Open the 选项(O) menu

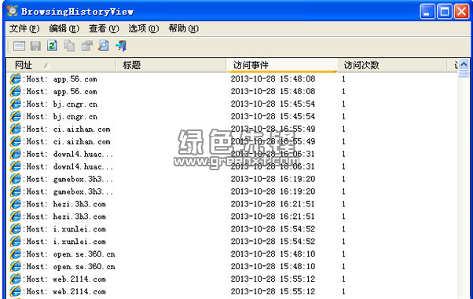(144, 28)
